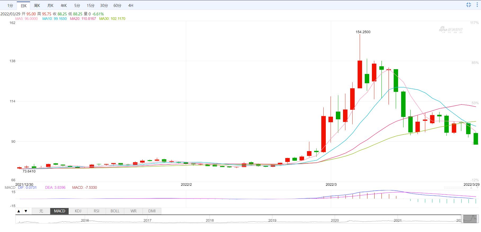The width and height of the screenshot is (481, 232).
Task: Select the MACD indicator button
Action: click(x=60, y=211)
